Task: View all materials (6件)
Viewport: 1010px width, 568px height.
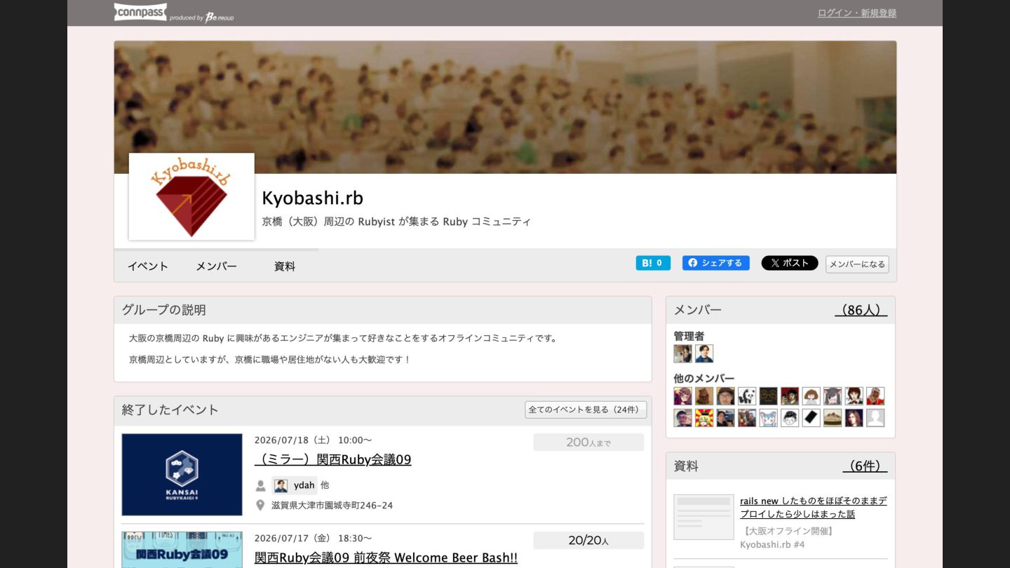Action: pyautogui.click(x=865, y=466)
